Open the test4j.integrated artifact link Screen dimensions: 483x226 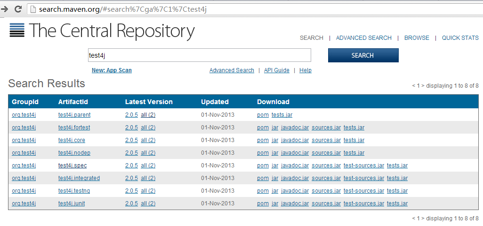tap(79, 178)
